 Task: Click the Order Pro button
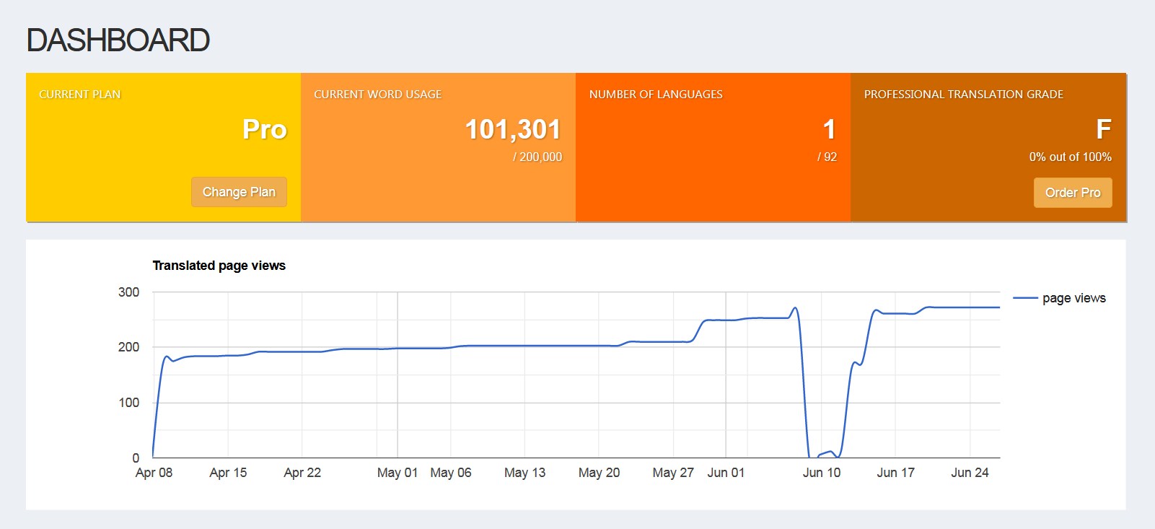(1073, 193)
